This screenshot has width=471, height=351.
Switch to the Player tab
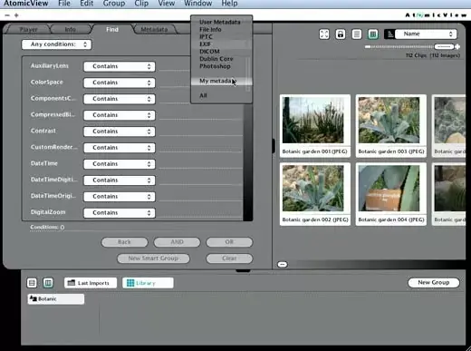28,29
